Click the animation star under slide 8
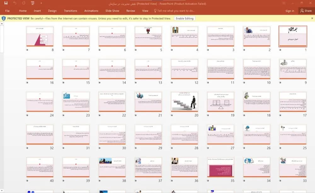Screen dimensions: 315x193 pyautogui.click(x=27, y=50)
